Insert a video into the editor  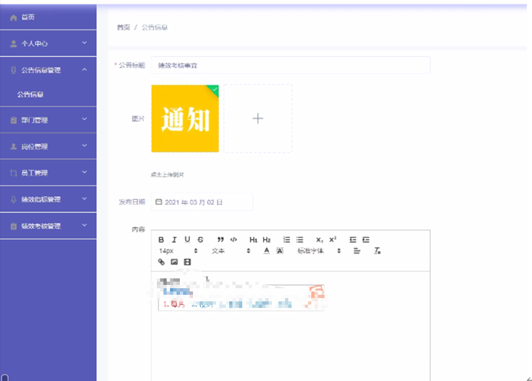[187, 262]
